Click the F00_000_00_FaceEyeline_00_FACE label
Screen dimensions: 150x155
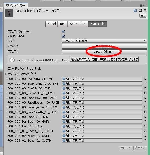pyautogui.click(x=33, y=107)
